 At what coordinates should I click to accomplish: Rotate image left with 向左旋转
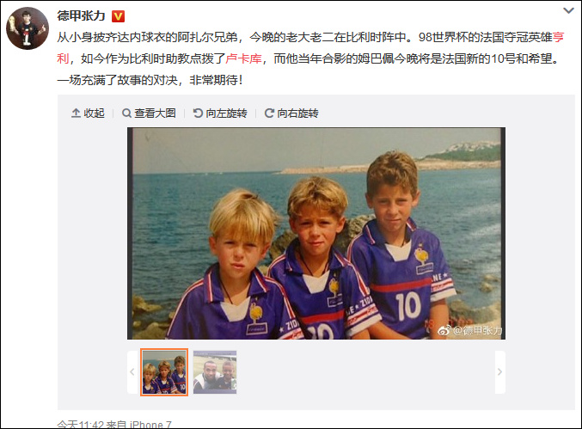tap(220, 113)
